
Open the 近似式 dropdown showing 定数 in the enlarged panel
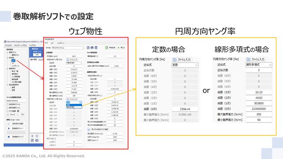185,65
